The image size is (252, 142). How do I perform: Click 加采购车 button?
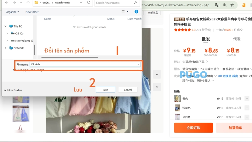[235, 128]
